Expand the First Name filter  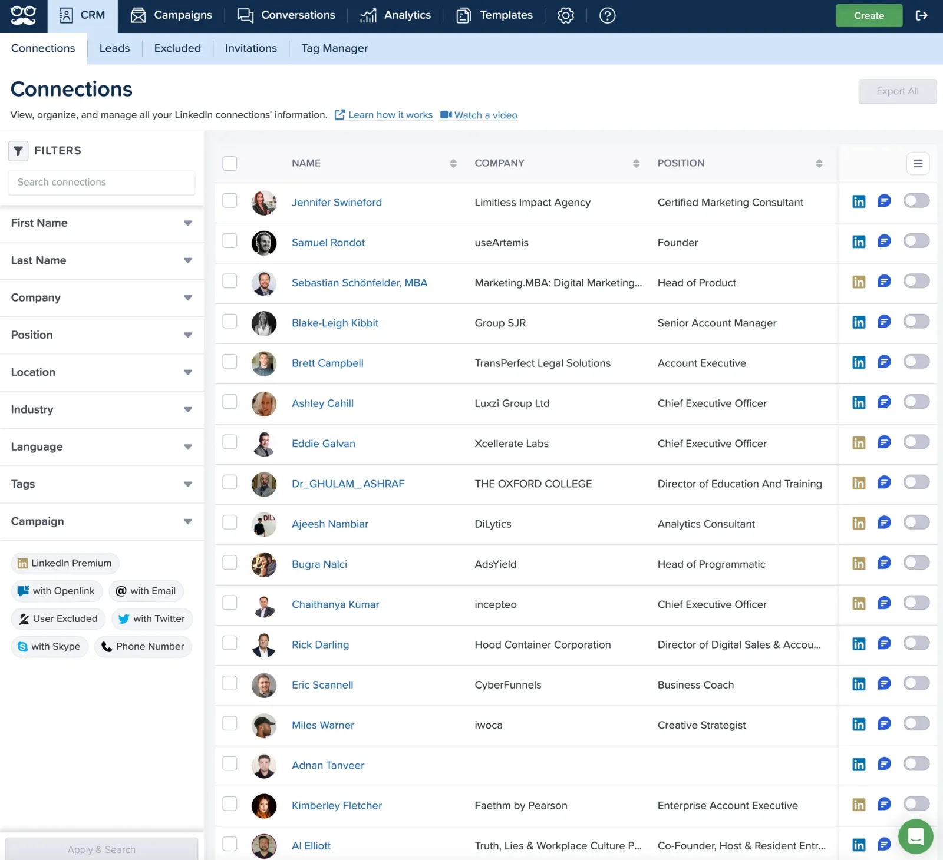(101, 223)
